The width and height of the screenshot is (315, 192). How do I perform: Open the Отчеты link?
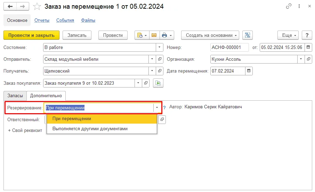tap(42, 20)
